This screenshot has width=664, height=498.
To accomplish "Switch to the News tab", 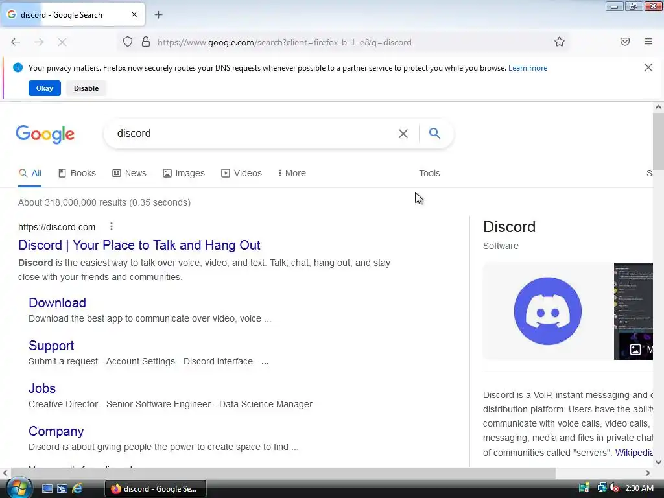I will (129, 174).
